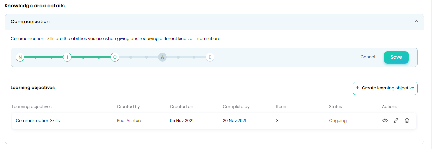Viewport: 432px width, 149px height.
Task: Delete Communication Skills with the trash icon
Action: click(x=407, y=121)
